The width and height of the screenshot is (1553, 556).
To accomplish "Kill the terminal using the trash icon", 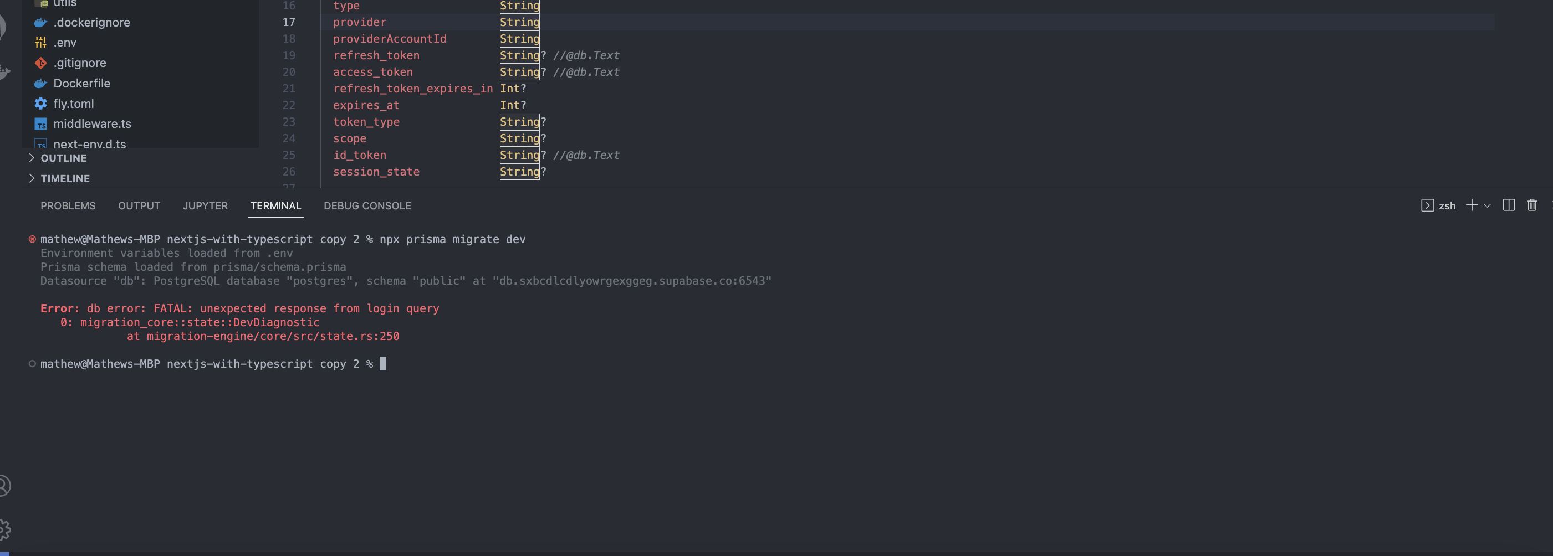I will (1532, 205).
